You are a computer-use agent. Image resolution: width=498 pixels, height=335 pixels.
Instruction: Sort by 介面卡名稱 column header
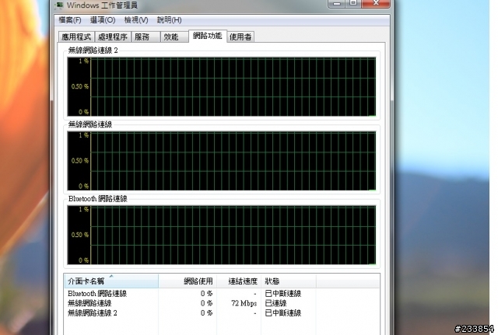click(111, 281)
